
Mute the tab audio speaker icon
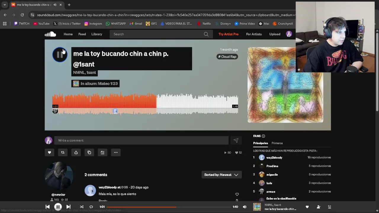coord(55,5)
